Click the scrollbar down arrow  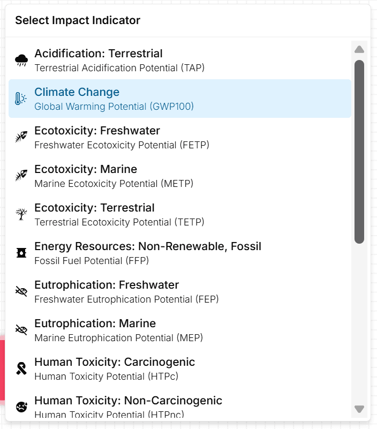click(x=359, y=409)
